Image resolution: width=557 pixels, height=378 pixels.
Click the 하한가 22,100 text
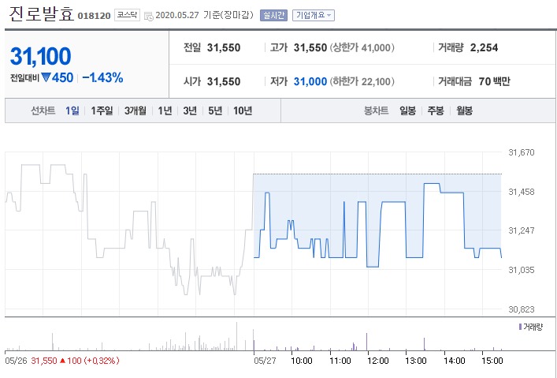pyautogui.click(x=362, y=81)
